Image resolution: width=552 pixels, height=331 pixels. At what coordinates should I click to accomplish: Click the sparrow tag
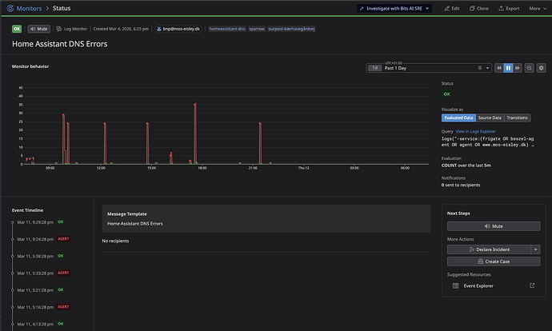[257, 29]
